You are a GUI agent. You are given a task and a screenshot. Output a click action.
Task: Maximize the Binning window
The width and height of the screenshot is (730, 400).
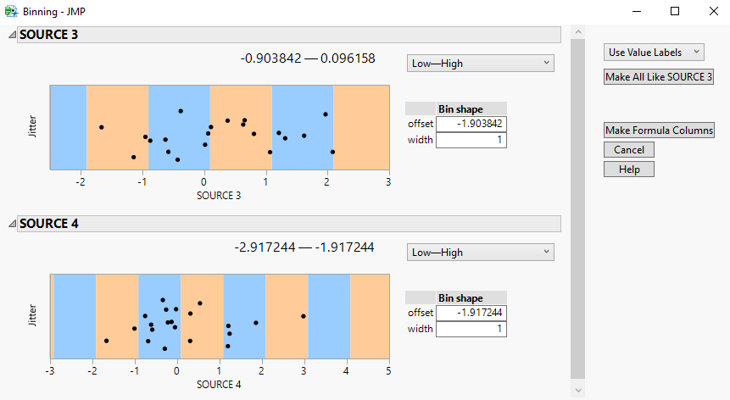675,12
